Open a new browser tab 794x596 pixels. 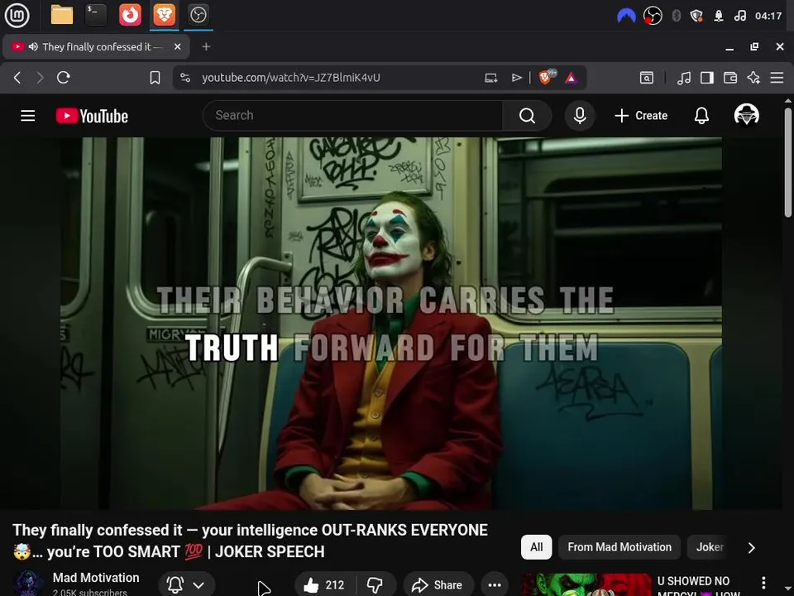(206, 46)
